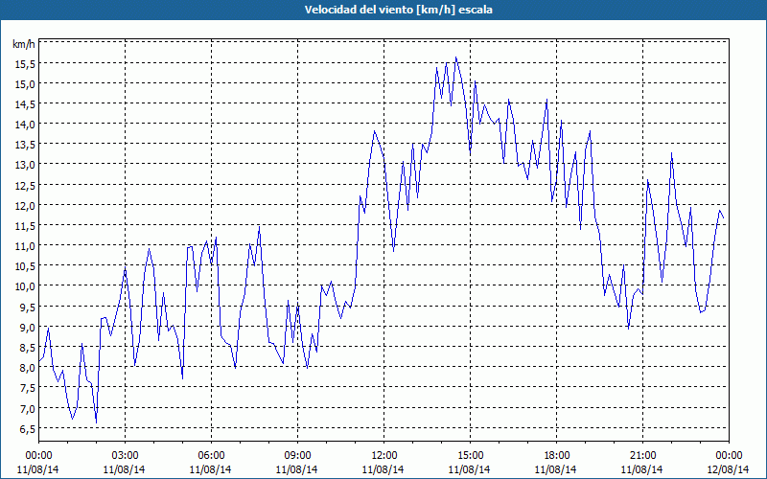Click the '15,5' y-axis value
The height and width of the screenshot is (479, 767).
(x=26, y=63)
